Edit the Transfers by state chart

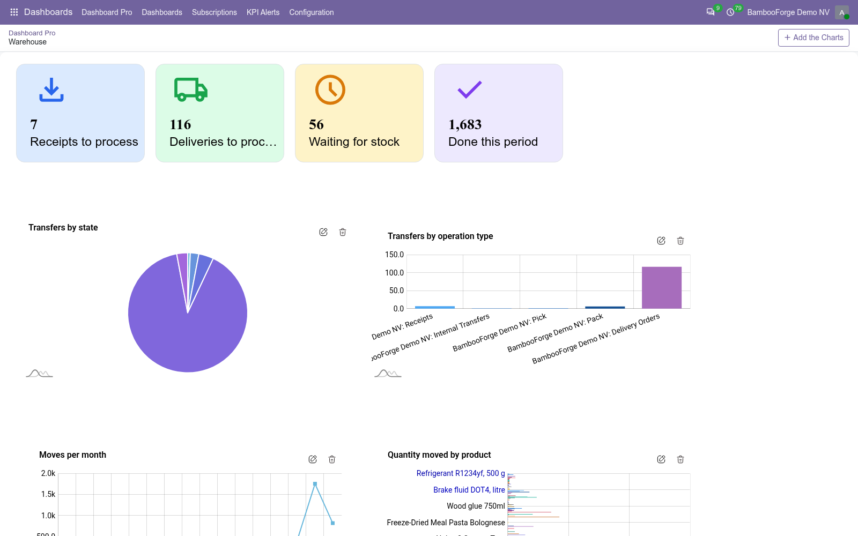pos(323,232)
